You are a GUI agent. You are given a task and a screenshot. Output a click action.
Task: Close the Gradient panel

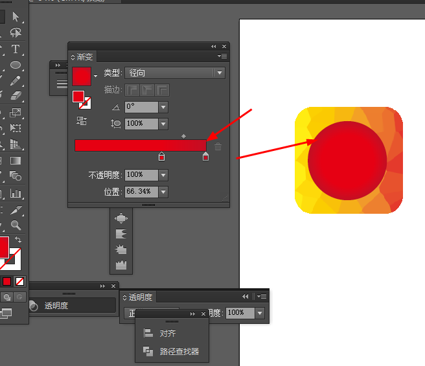tap(224, 47)
